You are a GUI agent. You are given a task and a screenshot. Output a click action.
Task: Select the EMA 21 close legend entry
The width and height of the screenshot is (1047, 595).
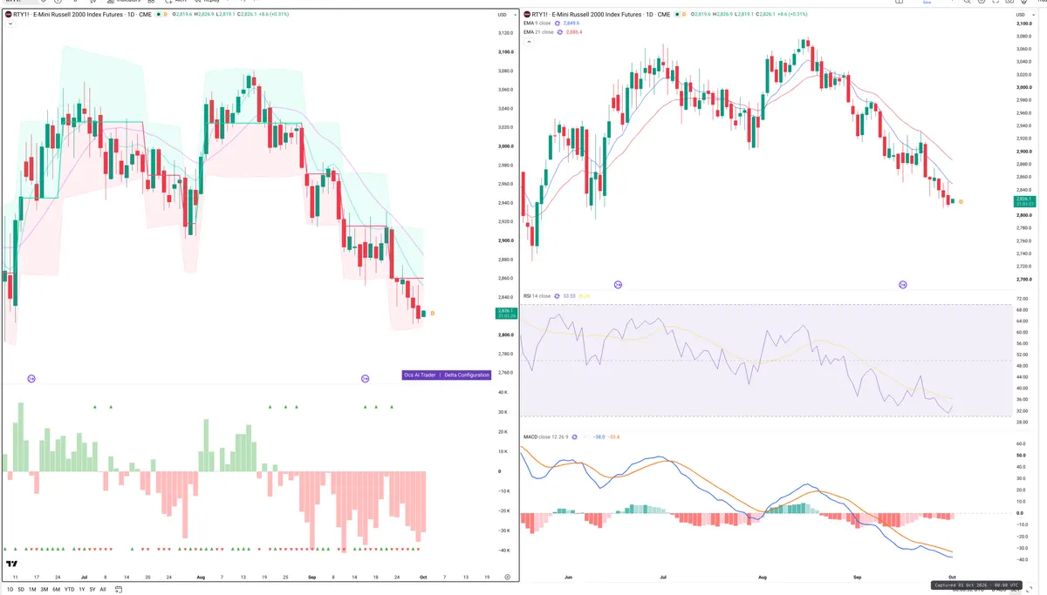(x=539, y=32)
